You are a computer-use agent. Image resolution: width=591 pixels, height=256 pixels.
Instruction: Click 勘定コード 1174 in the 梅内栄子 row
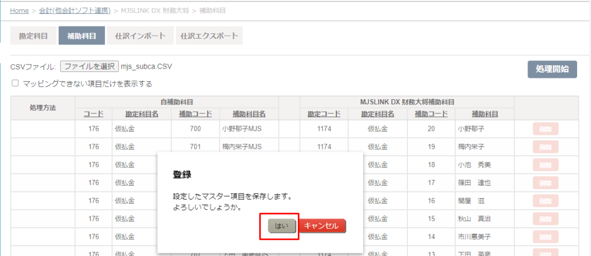point(324,147)
